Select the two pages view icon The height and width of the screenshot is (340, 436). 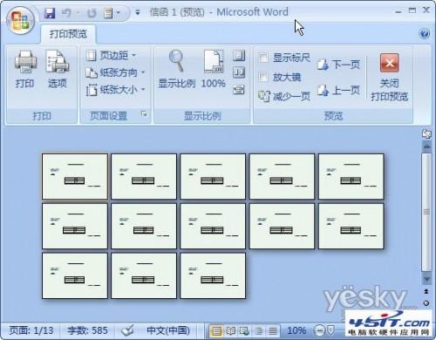point(239,72)
